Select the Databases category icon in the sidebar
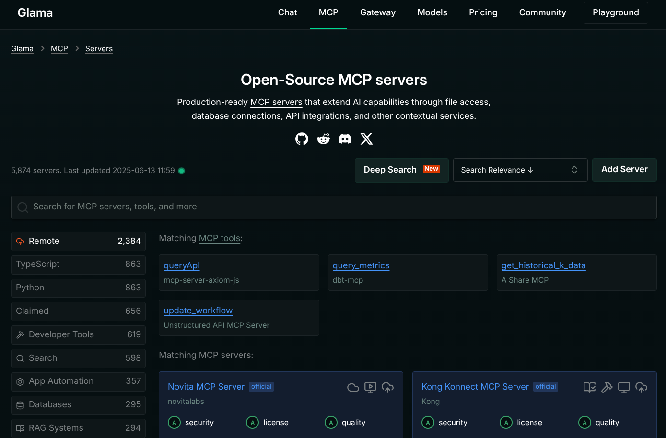Viewport: 666px width, 438px height. (20, 404)
